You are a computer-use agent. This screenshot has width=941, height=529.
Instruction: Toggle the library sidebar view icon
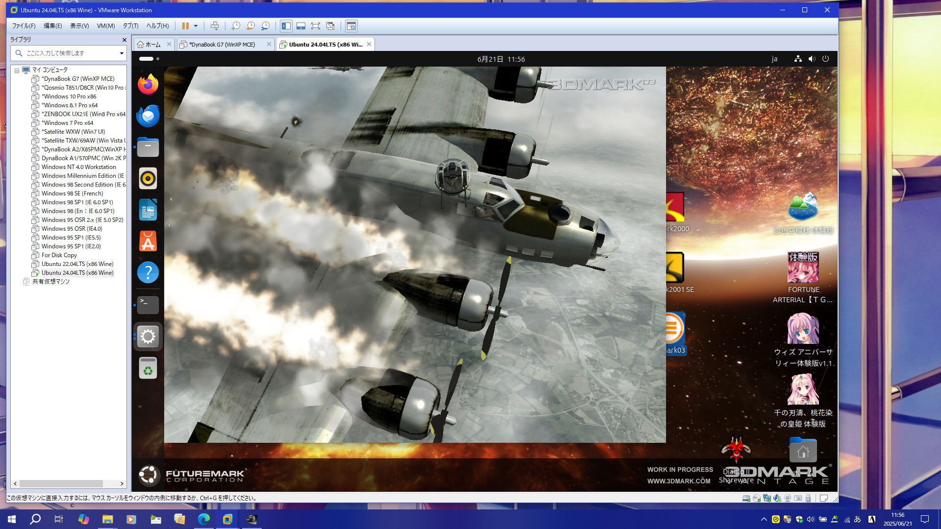pyautogui.click(x=286, y=26)
